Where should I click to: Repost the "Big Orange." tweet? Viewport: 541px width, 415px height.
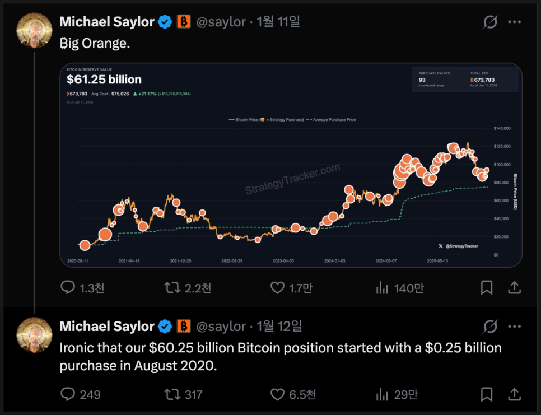point(171,288)
